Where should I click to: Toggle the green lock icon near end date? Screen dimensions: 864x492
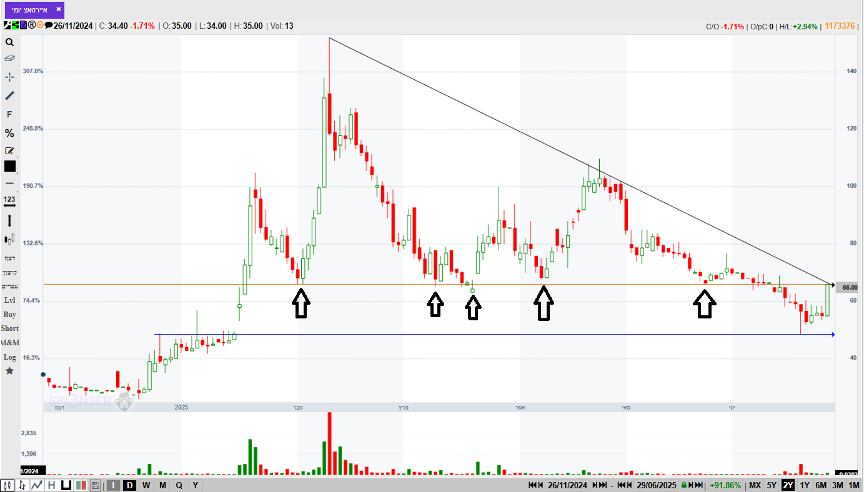click(x=684, y=485)
